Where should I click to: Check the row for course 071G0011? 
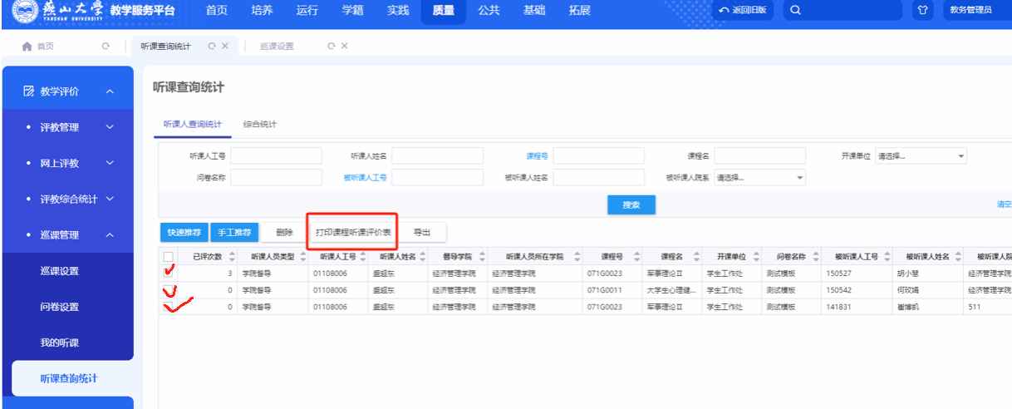169,290
